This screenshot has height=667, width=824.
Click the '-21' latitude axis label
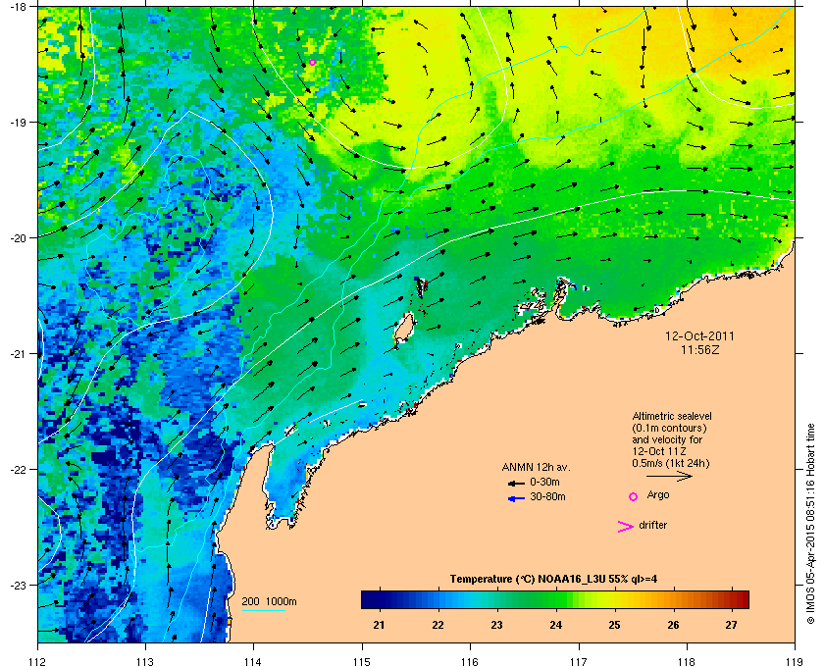point(18,353)
